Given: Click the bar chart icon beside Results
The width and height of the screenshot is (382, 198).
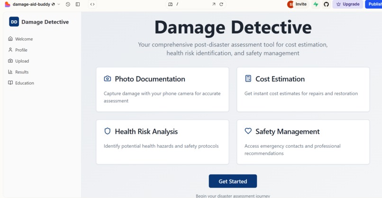Looking at the screenshot, I should click(10, 72).
